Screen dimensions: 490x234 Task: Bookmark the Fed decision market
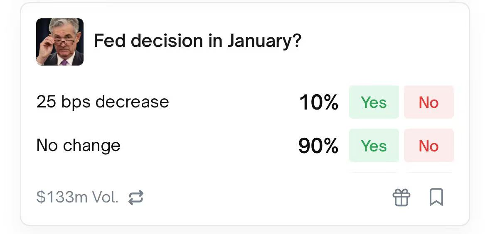pyautogui.click(x=436, y=197)
